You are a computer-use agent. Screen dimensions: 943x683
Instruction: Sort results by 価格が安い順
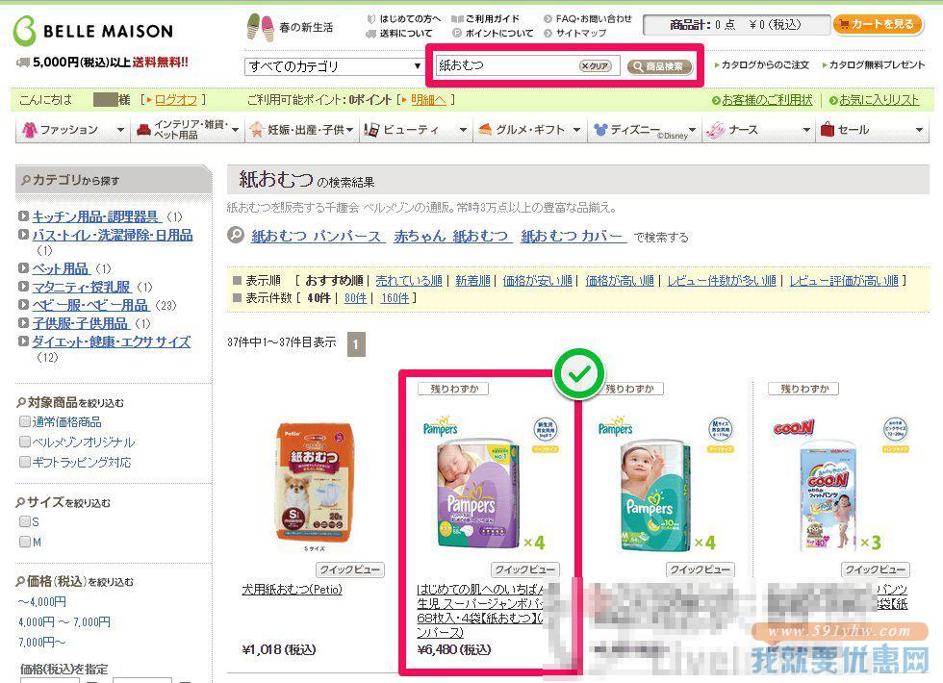tap(537, 280)
